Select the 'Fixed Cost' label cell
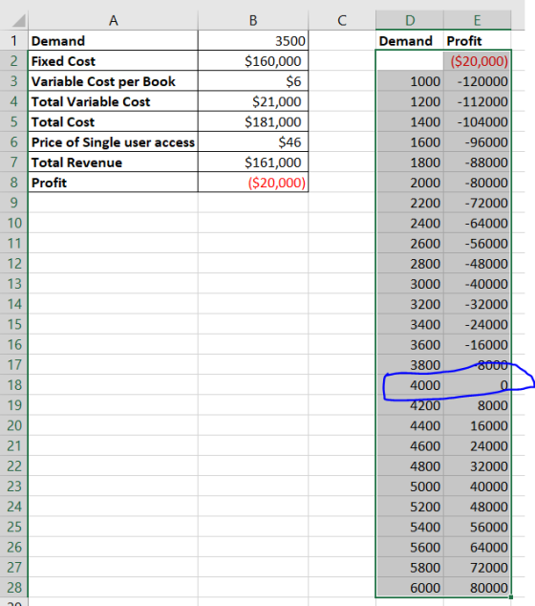The height and width of the screenshot is (606, 535). (x=113, y=60)
